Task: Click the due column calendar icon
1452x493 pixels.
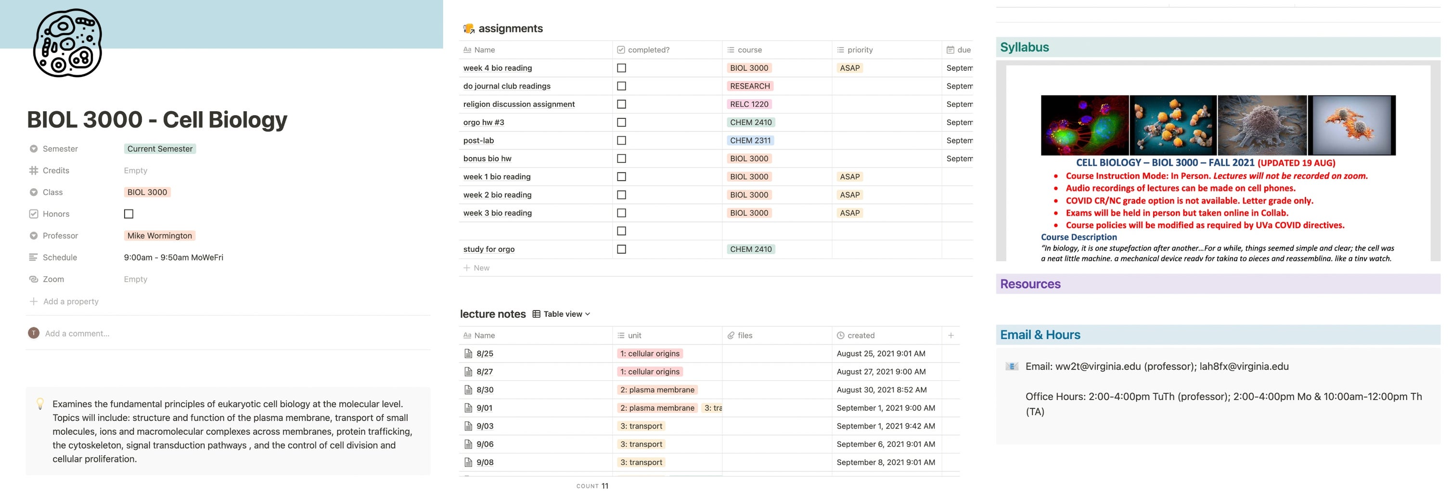Action: [x=951, y=50]
